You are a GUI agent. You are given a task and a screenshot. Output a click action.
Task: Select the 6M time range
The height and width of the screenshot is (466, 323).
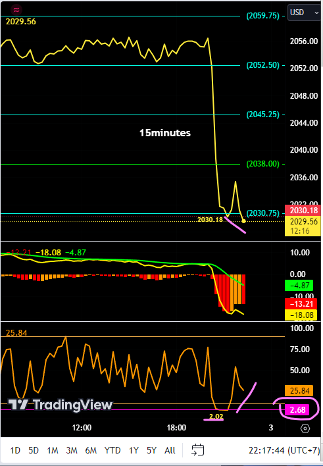[91, 451]
